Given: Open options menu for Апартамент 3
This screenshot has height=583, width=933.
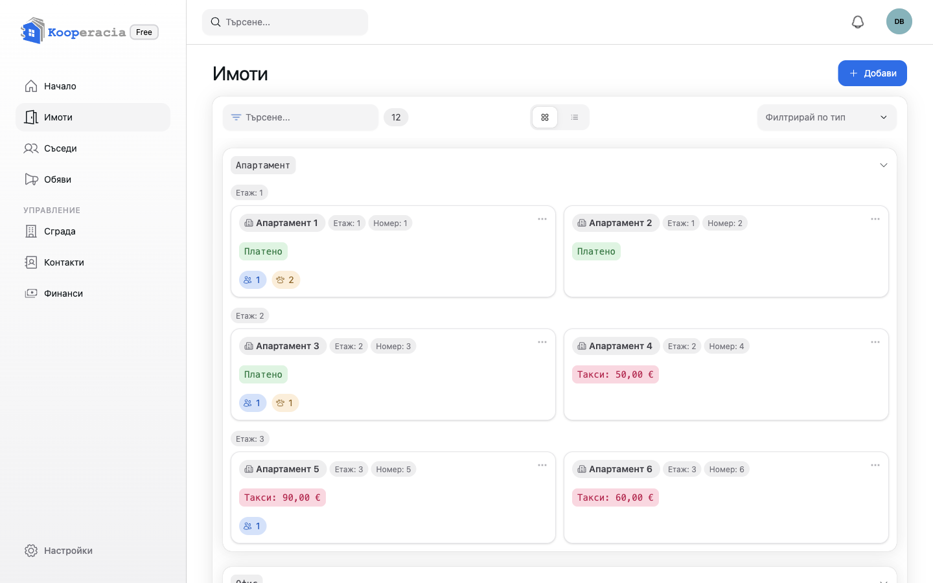Looking at the screenshot, I should 542,342.
